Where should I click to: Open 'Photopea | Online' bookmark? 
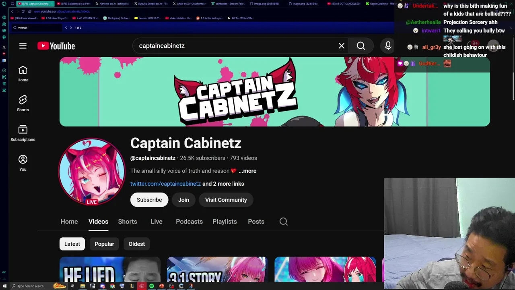(117, 18)
